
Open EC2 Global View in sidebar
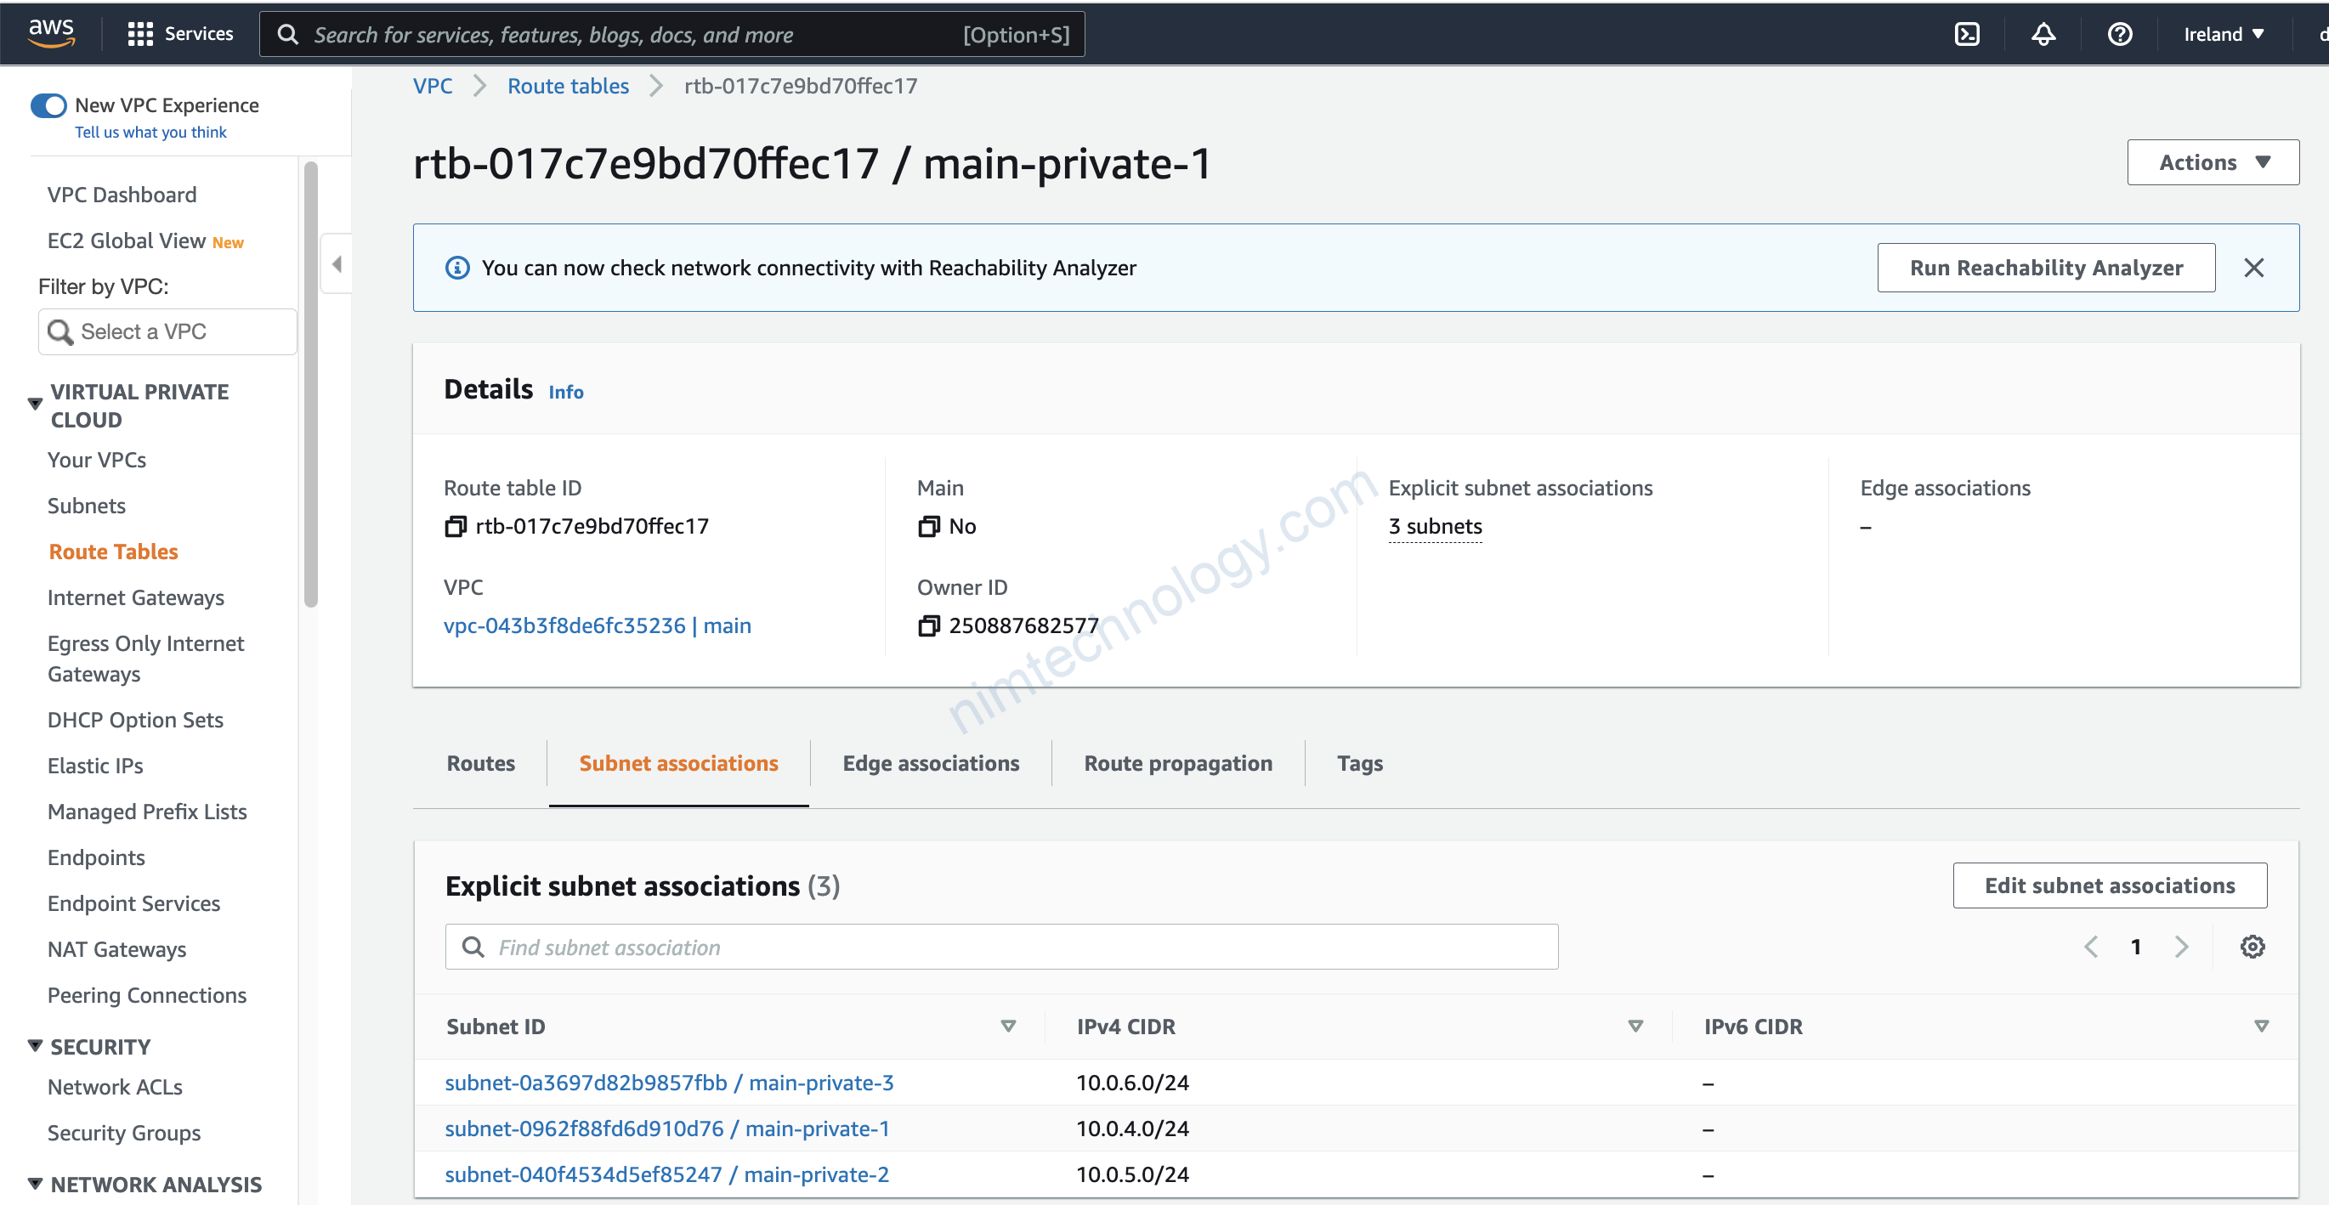pyautogui.click(x=127, y=240)
